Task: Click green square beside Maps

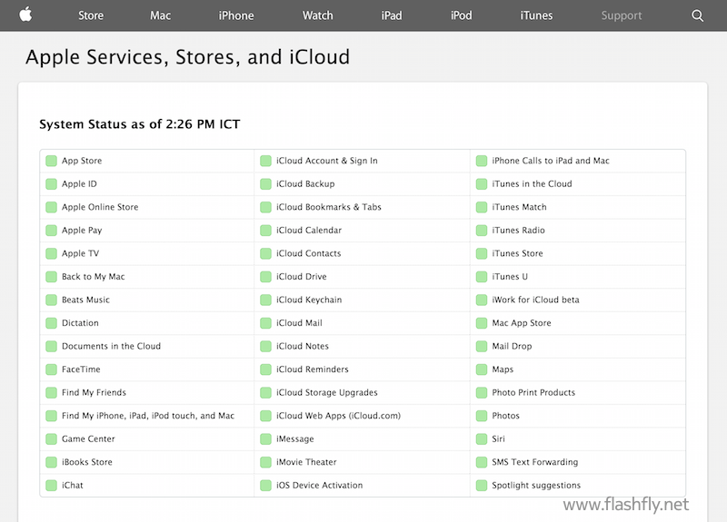Action: 482,369
